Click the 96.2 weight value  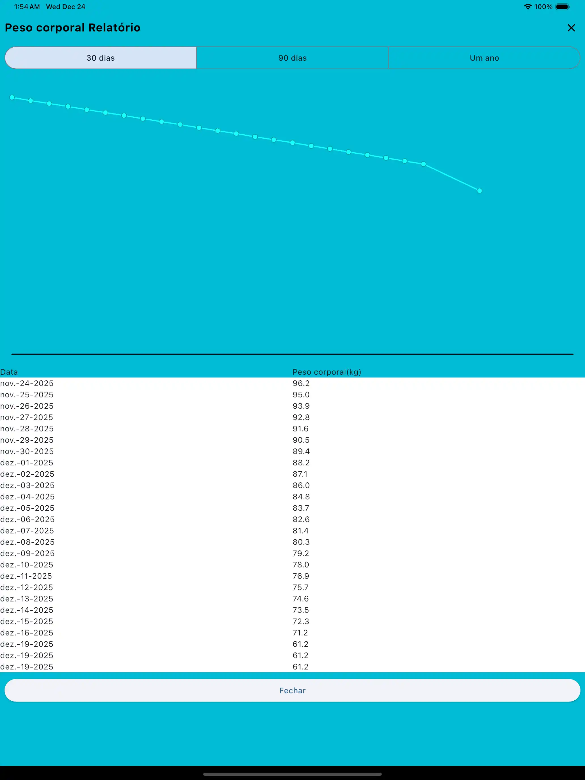pos(301,383)
